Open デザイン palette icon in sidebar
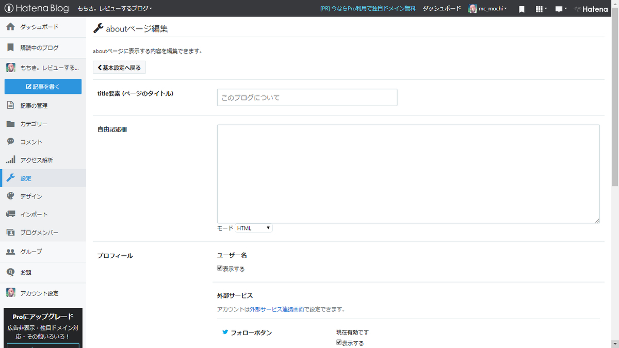This screenshot has height=348, width=619. (x=11, y=196)
